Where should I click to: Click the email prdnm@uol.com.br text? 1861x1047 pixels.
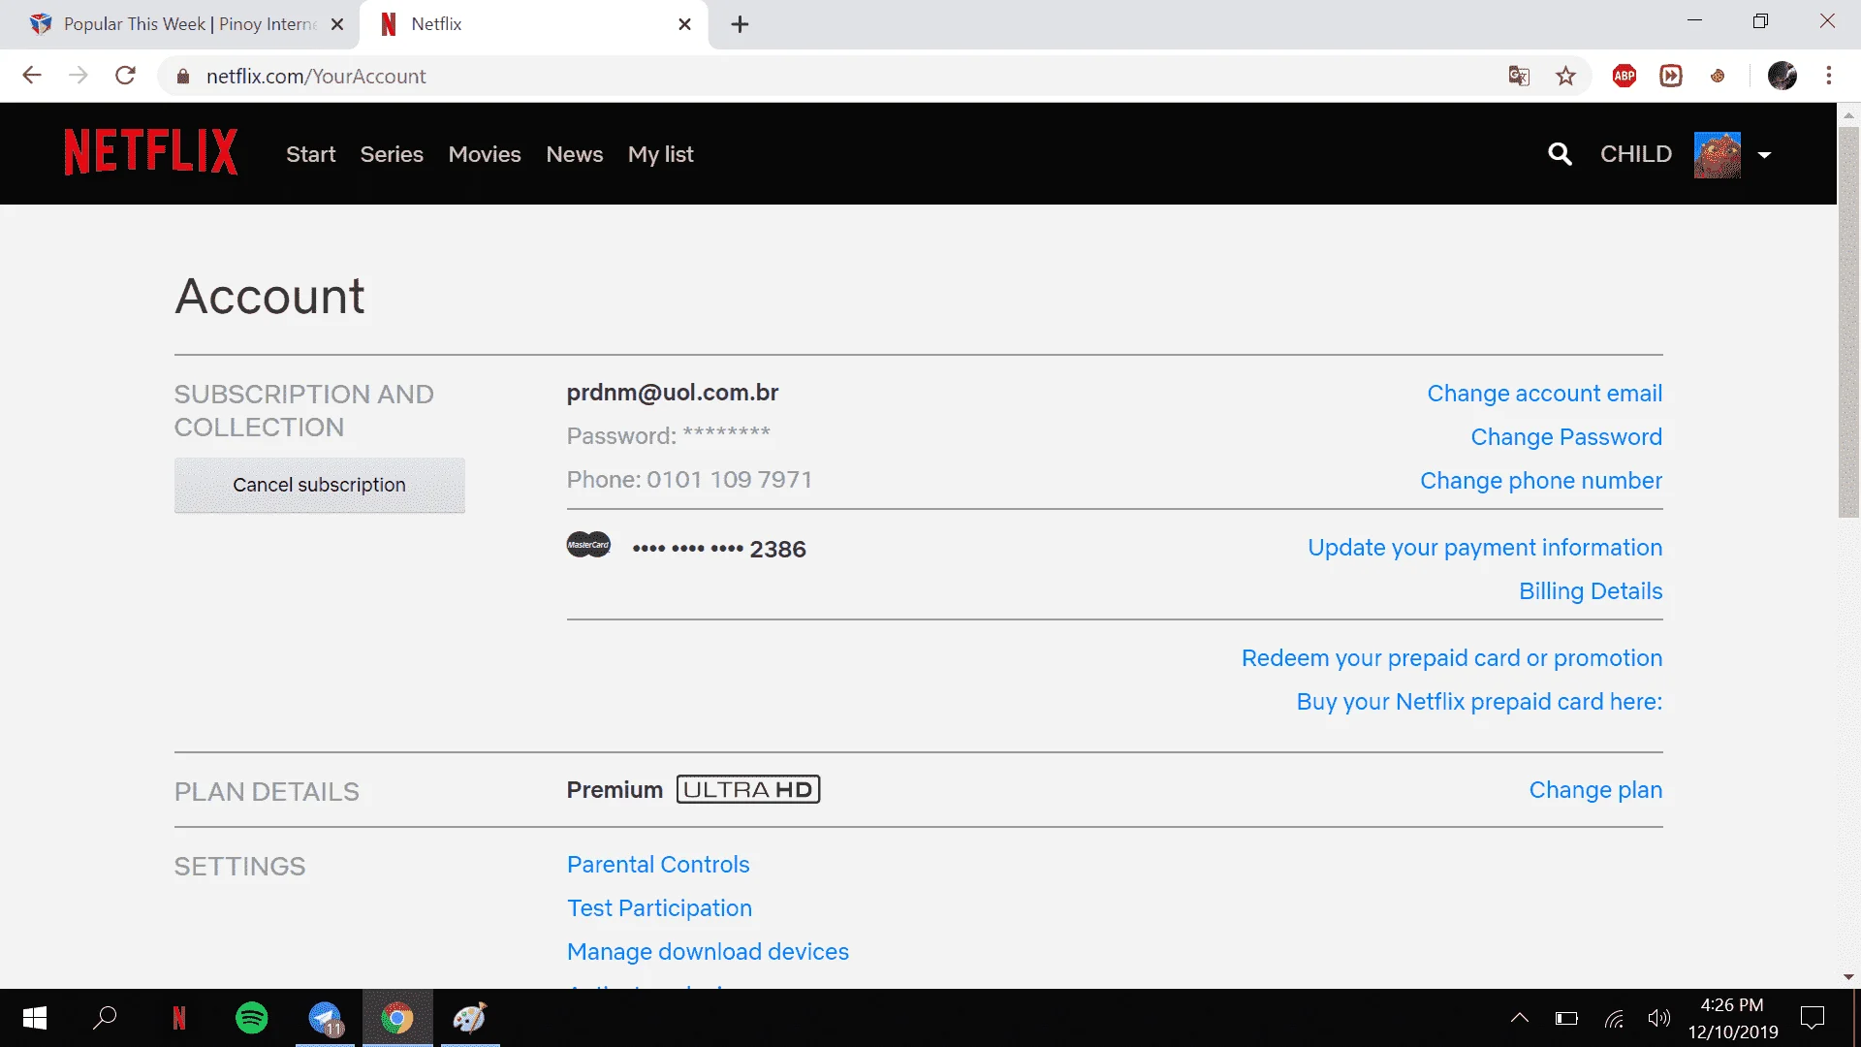pos(673,393)
